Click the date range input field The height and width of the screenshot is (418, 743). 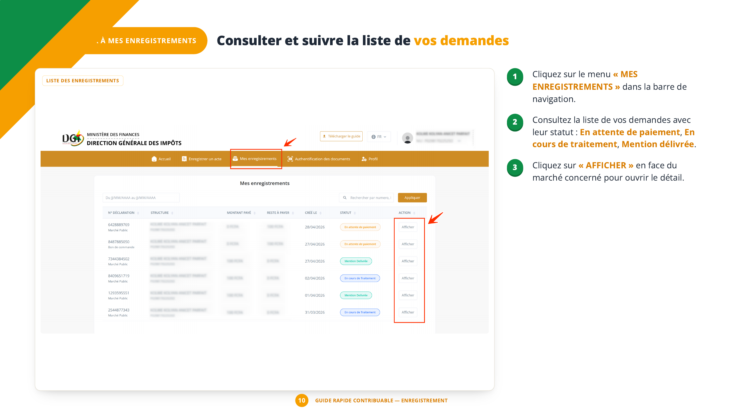(x=141, y=198)
